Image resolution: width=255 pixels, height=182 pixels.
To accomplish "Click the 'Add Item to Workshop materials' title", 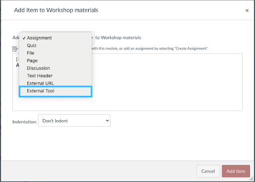I will coord(56,10).
